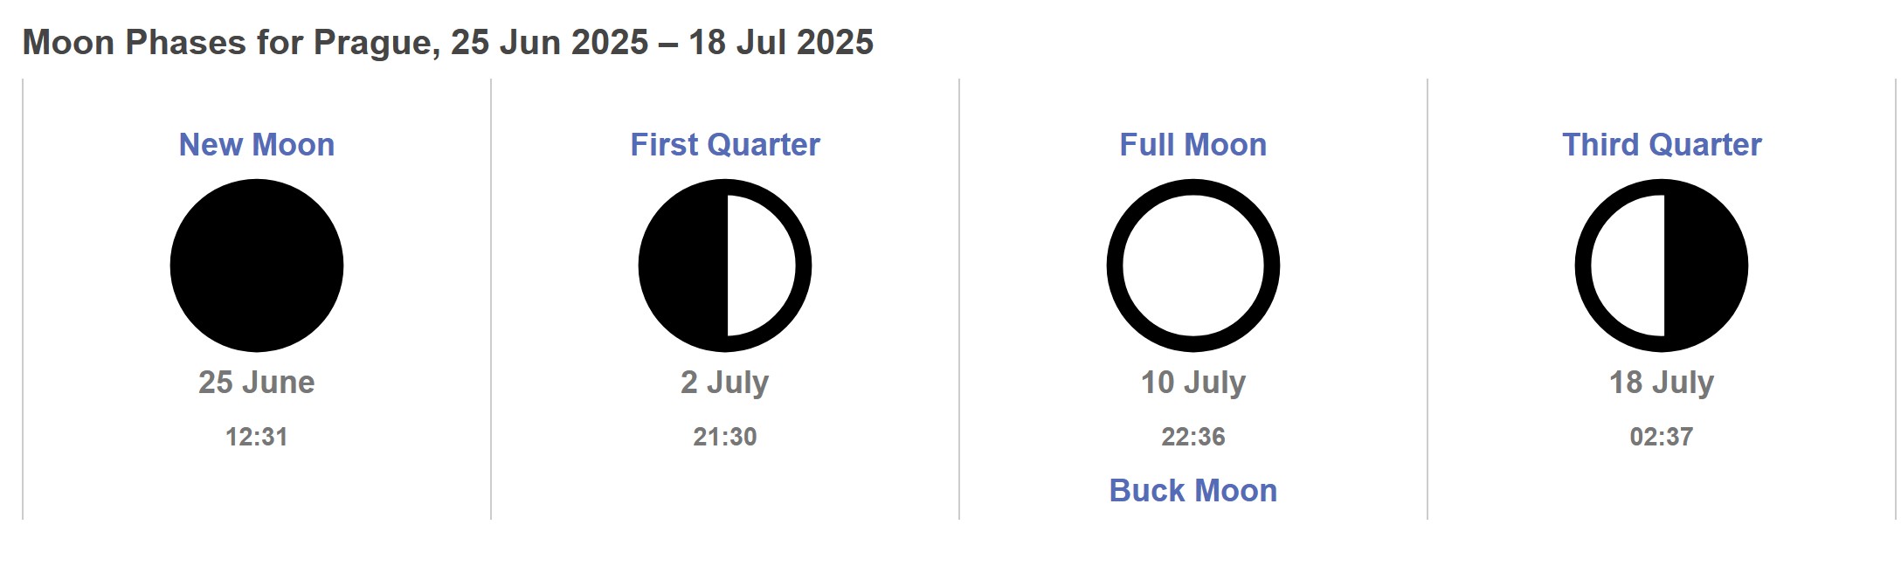Image resolution: width=1901 pixels, height=566 pixels.
Task: Click the 12:31 New Moon time
Action: pyautogui.click(x=257, y=436)
